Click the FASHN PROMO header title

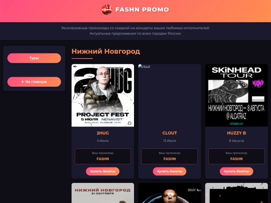[x=142, y=10]
